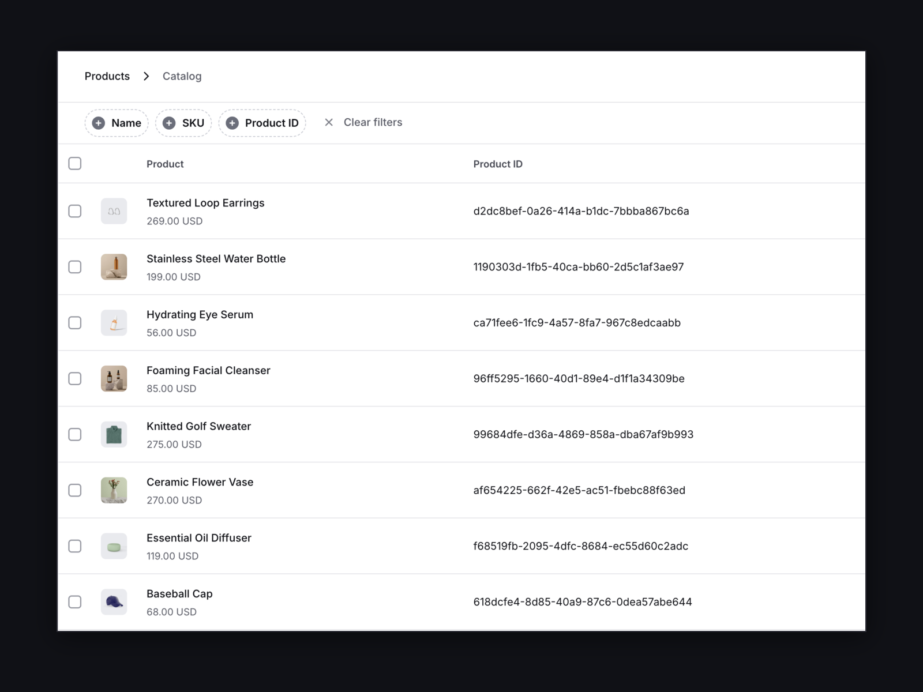Open the Textured Loop Earrings thumbnail

click(x=114, y=211)
